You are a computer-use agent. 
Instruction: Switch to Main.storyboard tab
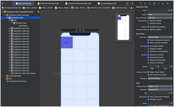pos(24,4)
